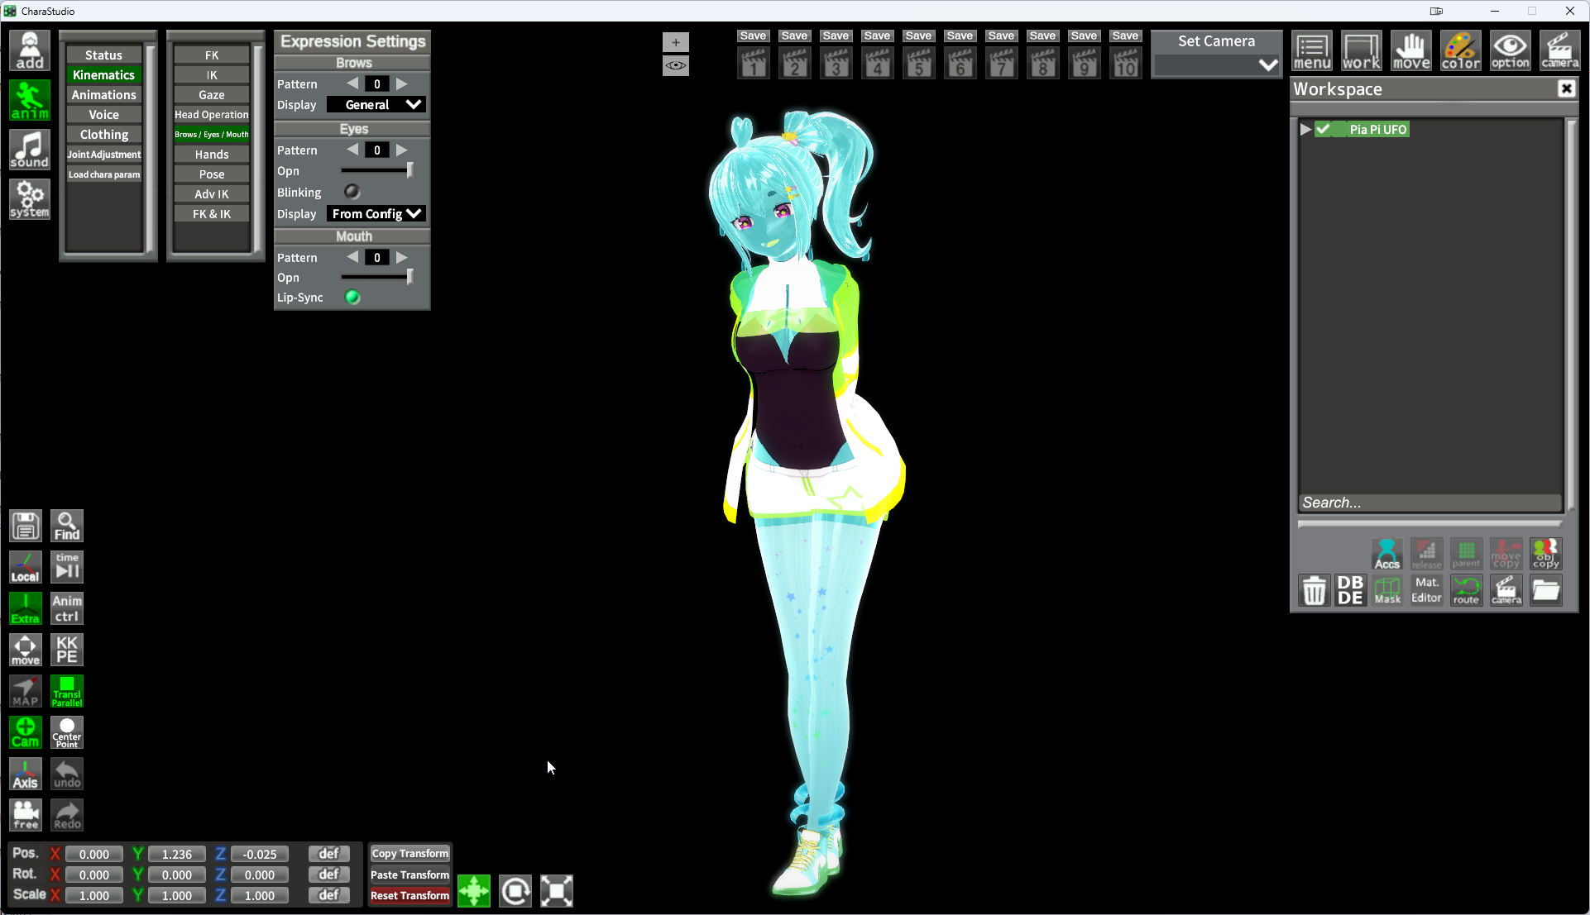
Task: Click the move gizmo icon on left
Action: click(x=26, y=650)
